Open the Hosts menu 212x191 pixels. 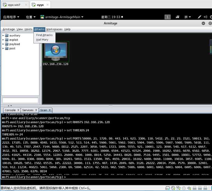pos(28,29)
